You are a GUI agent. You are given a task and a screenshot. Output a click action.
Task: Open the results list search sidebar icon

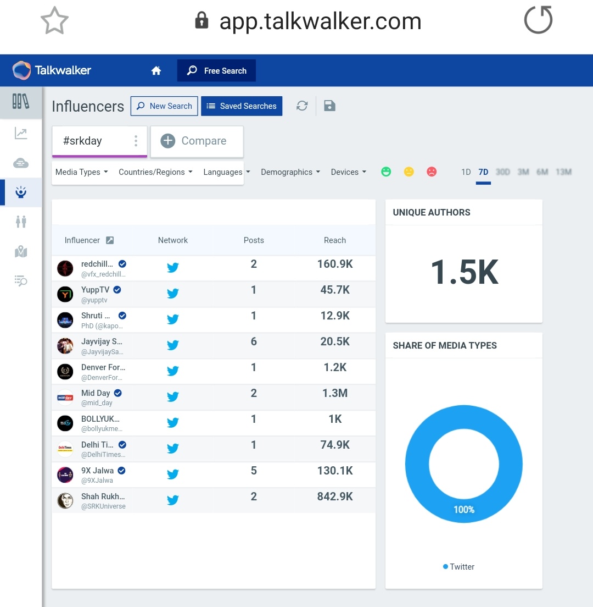[x=21, y=280]
